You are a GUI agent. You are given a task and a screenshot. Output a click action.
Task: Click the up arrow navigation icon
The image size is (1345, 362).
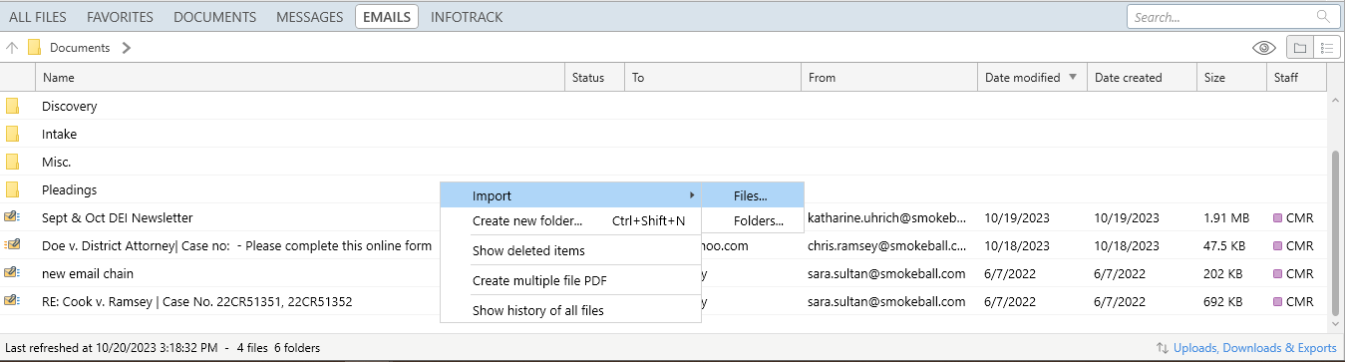(x=12, y=48)
